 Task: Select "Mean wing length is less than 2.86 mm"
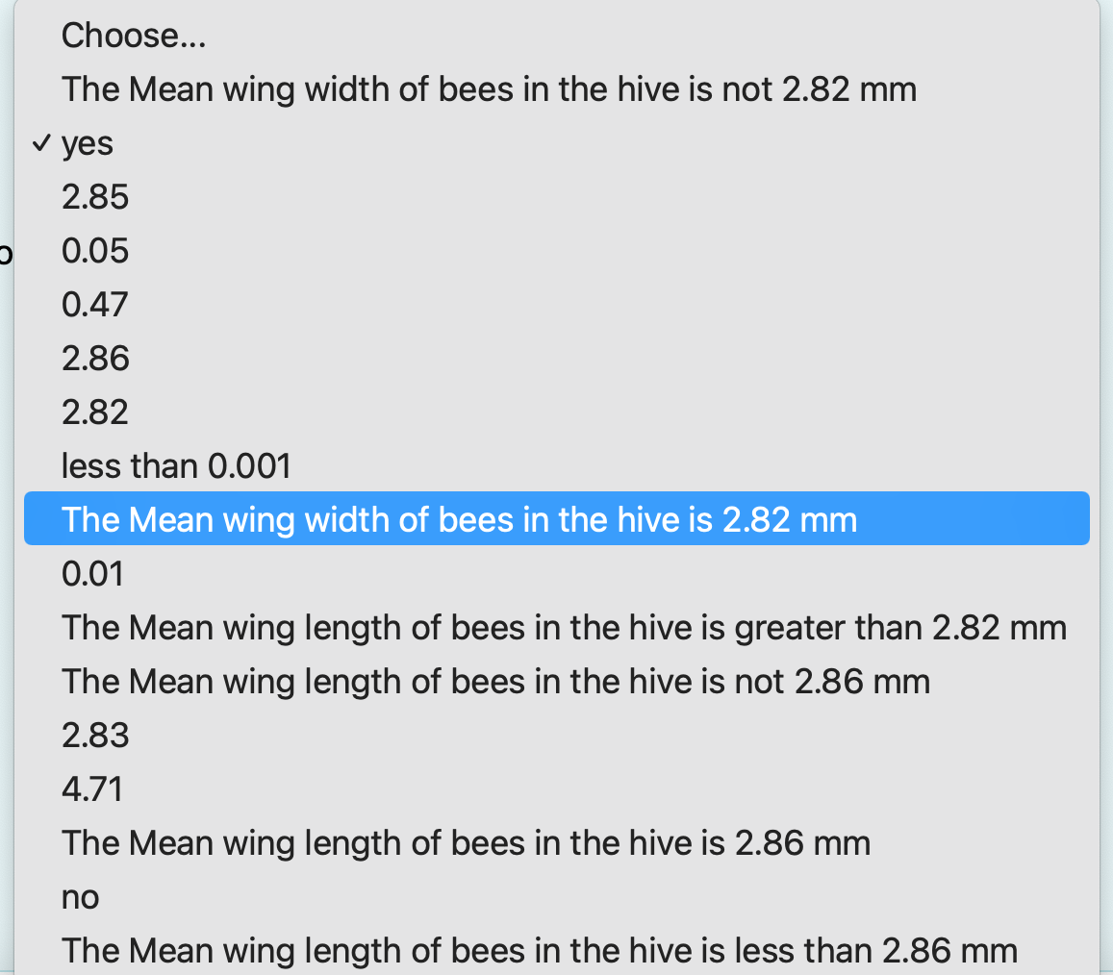538,950
